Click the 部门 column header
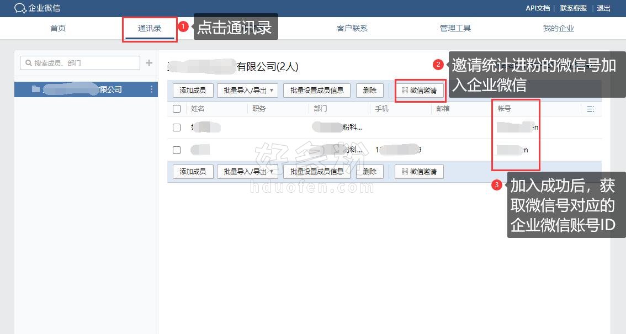This screenshot has width=626, height=334. click(320, 109)
